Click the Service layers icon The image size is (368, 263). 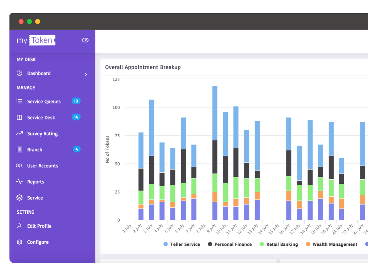(x=20, y=198)
